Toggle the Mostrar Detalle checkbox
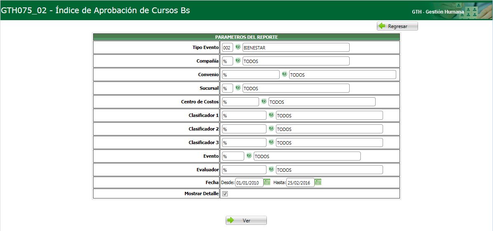 point(225,194)
